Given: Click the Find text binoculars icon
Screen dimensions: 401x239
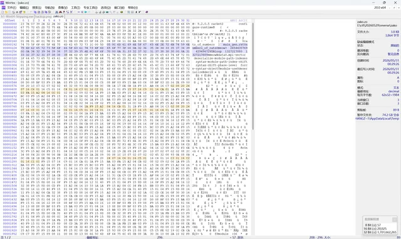Looking at the screenshot, I should [56, 12].
